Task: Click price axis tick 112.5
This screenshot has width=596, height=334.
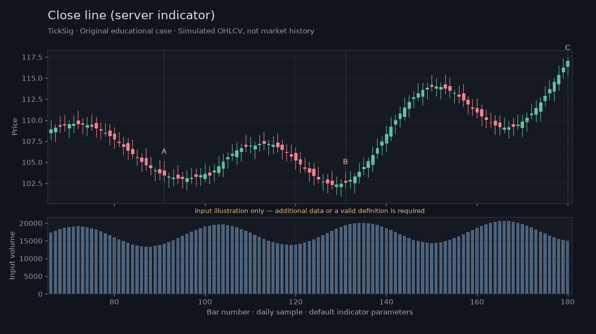Action: click(x=33, y=99)
